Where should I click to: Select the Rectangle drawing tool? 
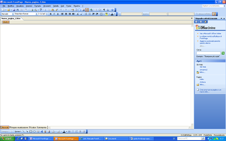(x=31, y=132)
